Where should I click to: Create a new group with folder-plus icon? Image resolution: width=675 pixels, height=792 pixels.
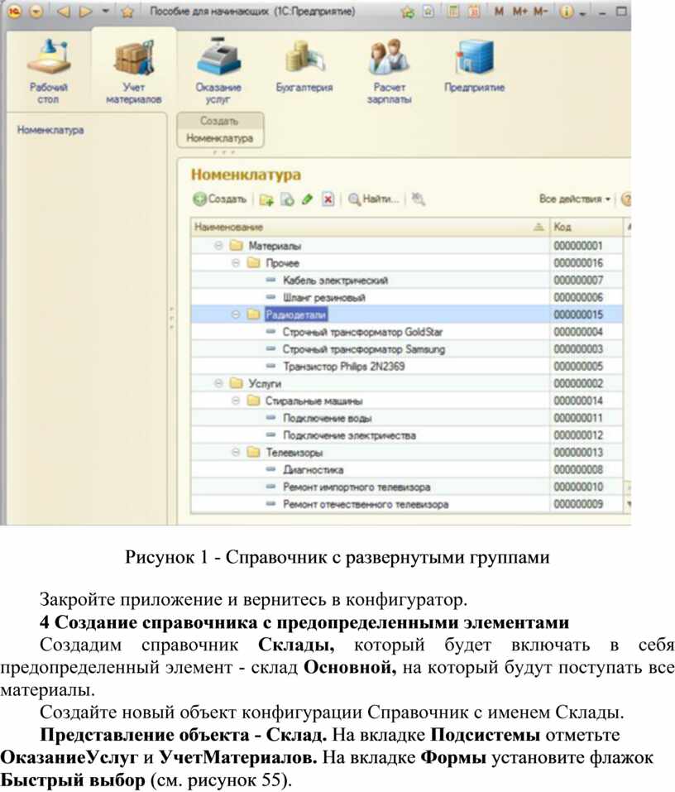pos(266,200)
